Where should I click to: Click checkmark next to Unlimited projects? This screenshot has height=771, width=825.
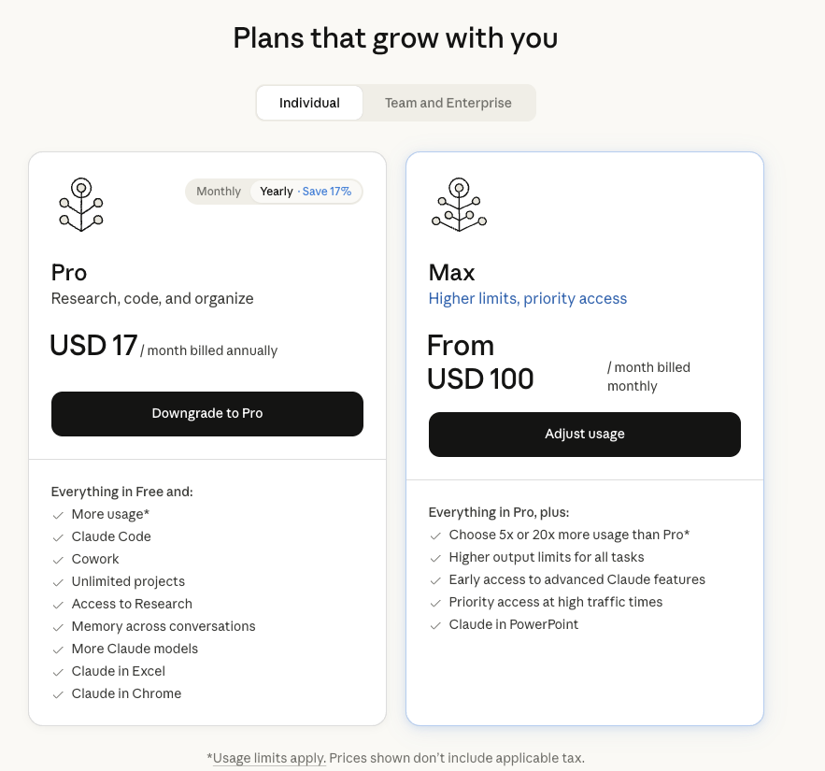coord(58,582)
